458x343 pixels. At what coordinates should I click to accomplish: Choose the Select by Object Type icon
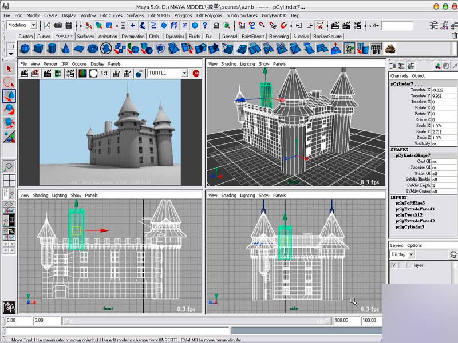pyautogui.click(x=98, y=26)
